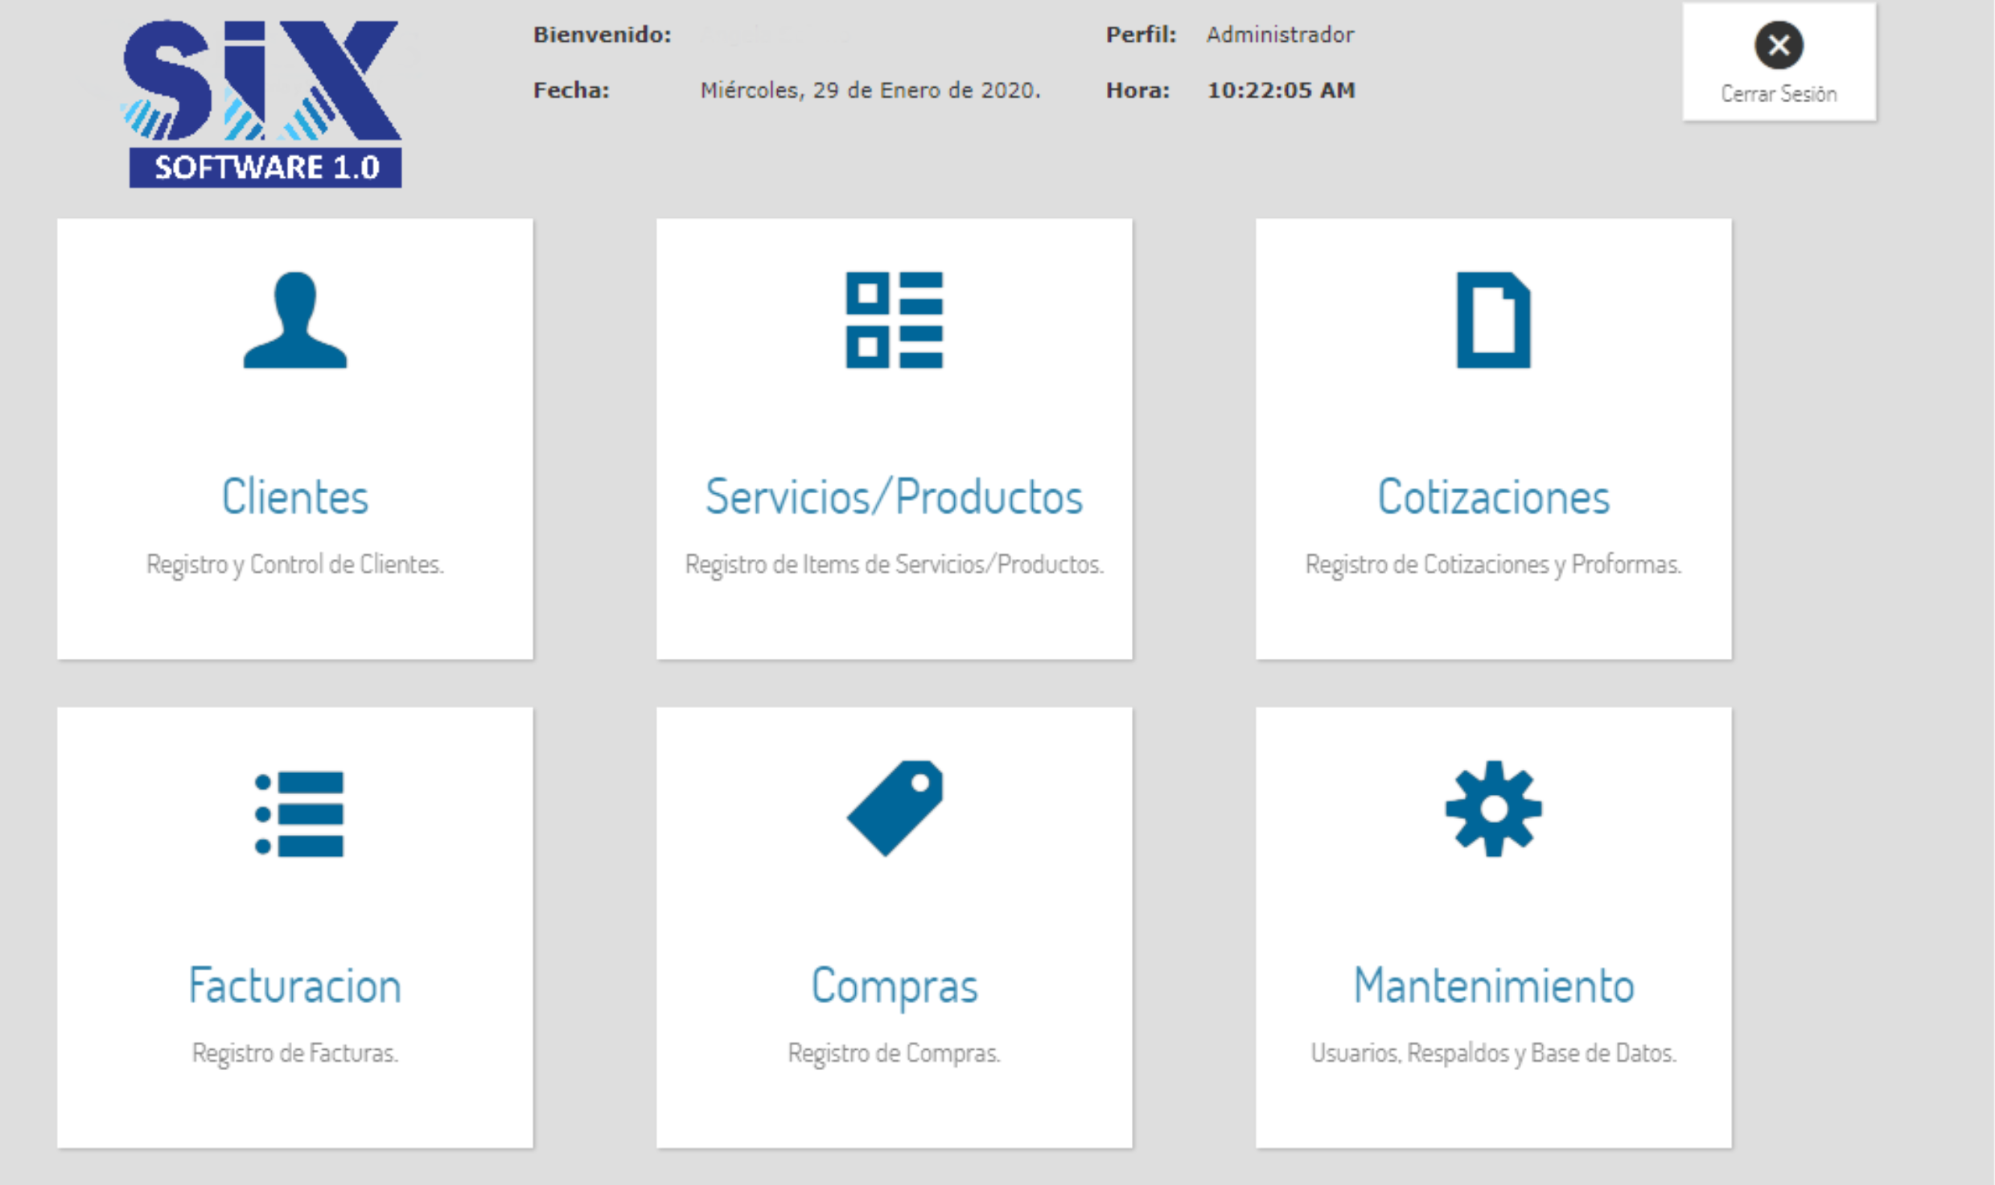Viewport: 1995px width, 1185px height.
Task: Click the Compras price tag icon
Action: point(895,808)
